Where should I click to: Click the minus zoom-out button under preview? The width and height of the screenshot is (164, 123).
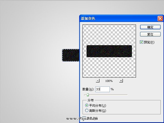click(98, 81)
